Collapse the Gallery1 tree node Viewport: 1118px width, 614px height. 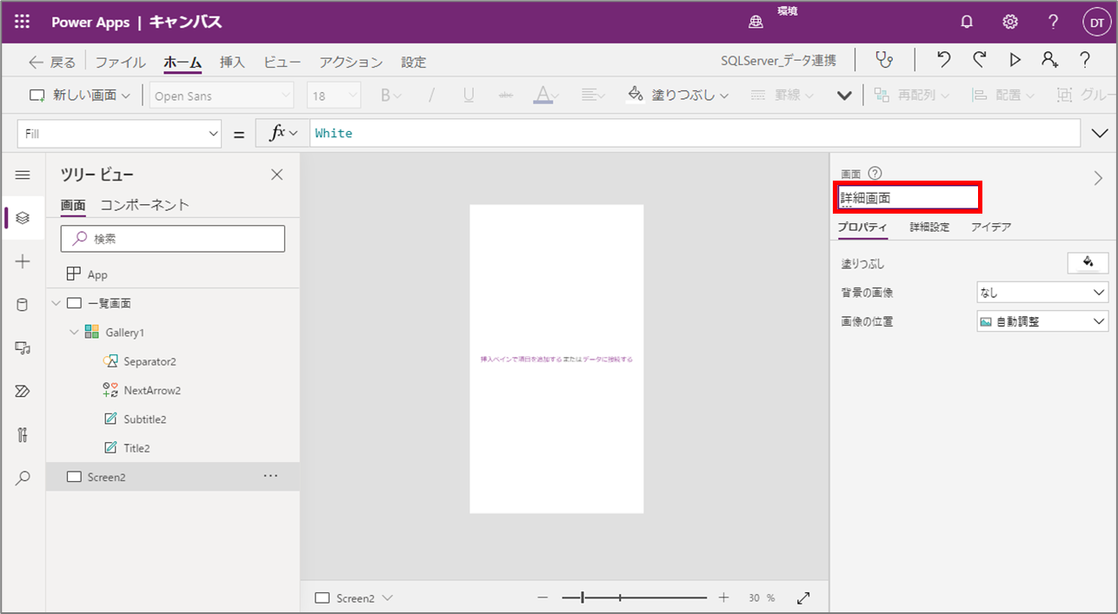tap(74, 333)
